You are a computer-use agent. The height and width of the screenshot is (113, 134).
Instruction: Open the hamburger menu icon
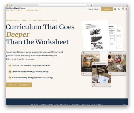(x=126, y=9)
